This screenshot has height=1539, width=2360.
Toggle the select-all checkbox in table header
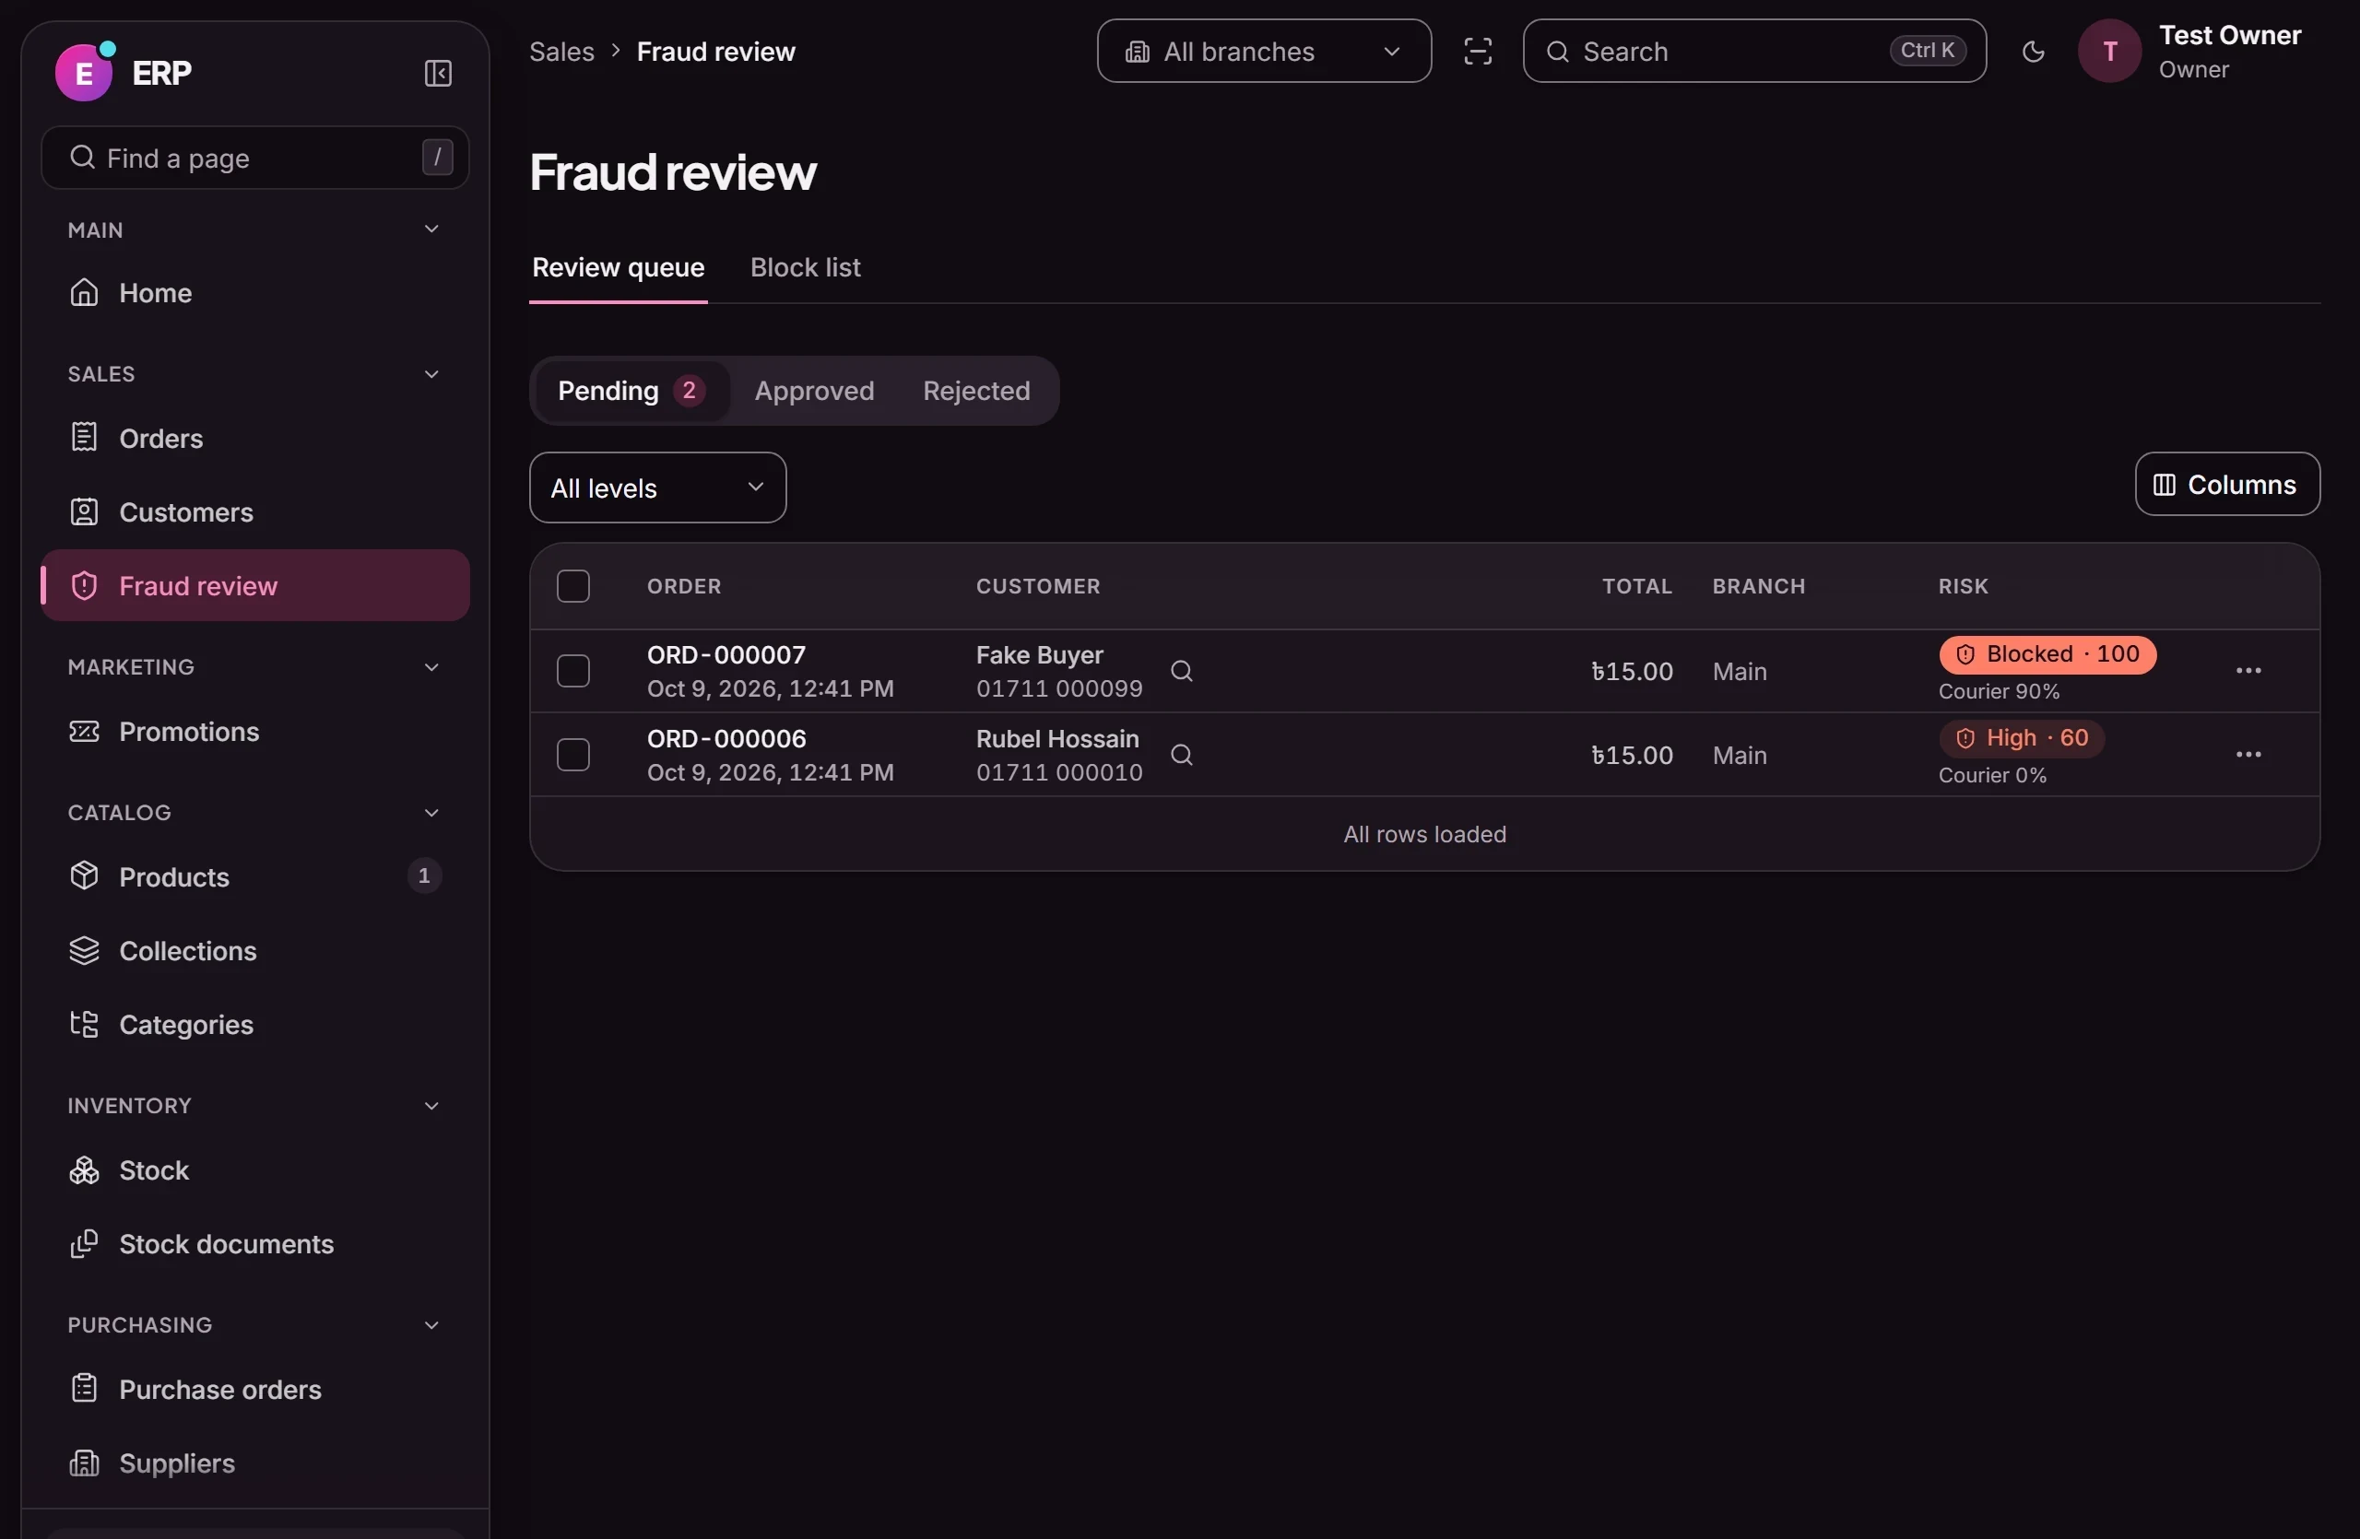point(573,586)
